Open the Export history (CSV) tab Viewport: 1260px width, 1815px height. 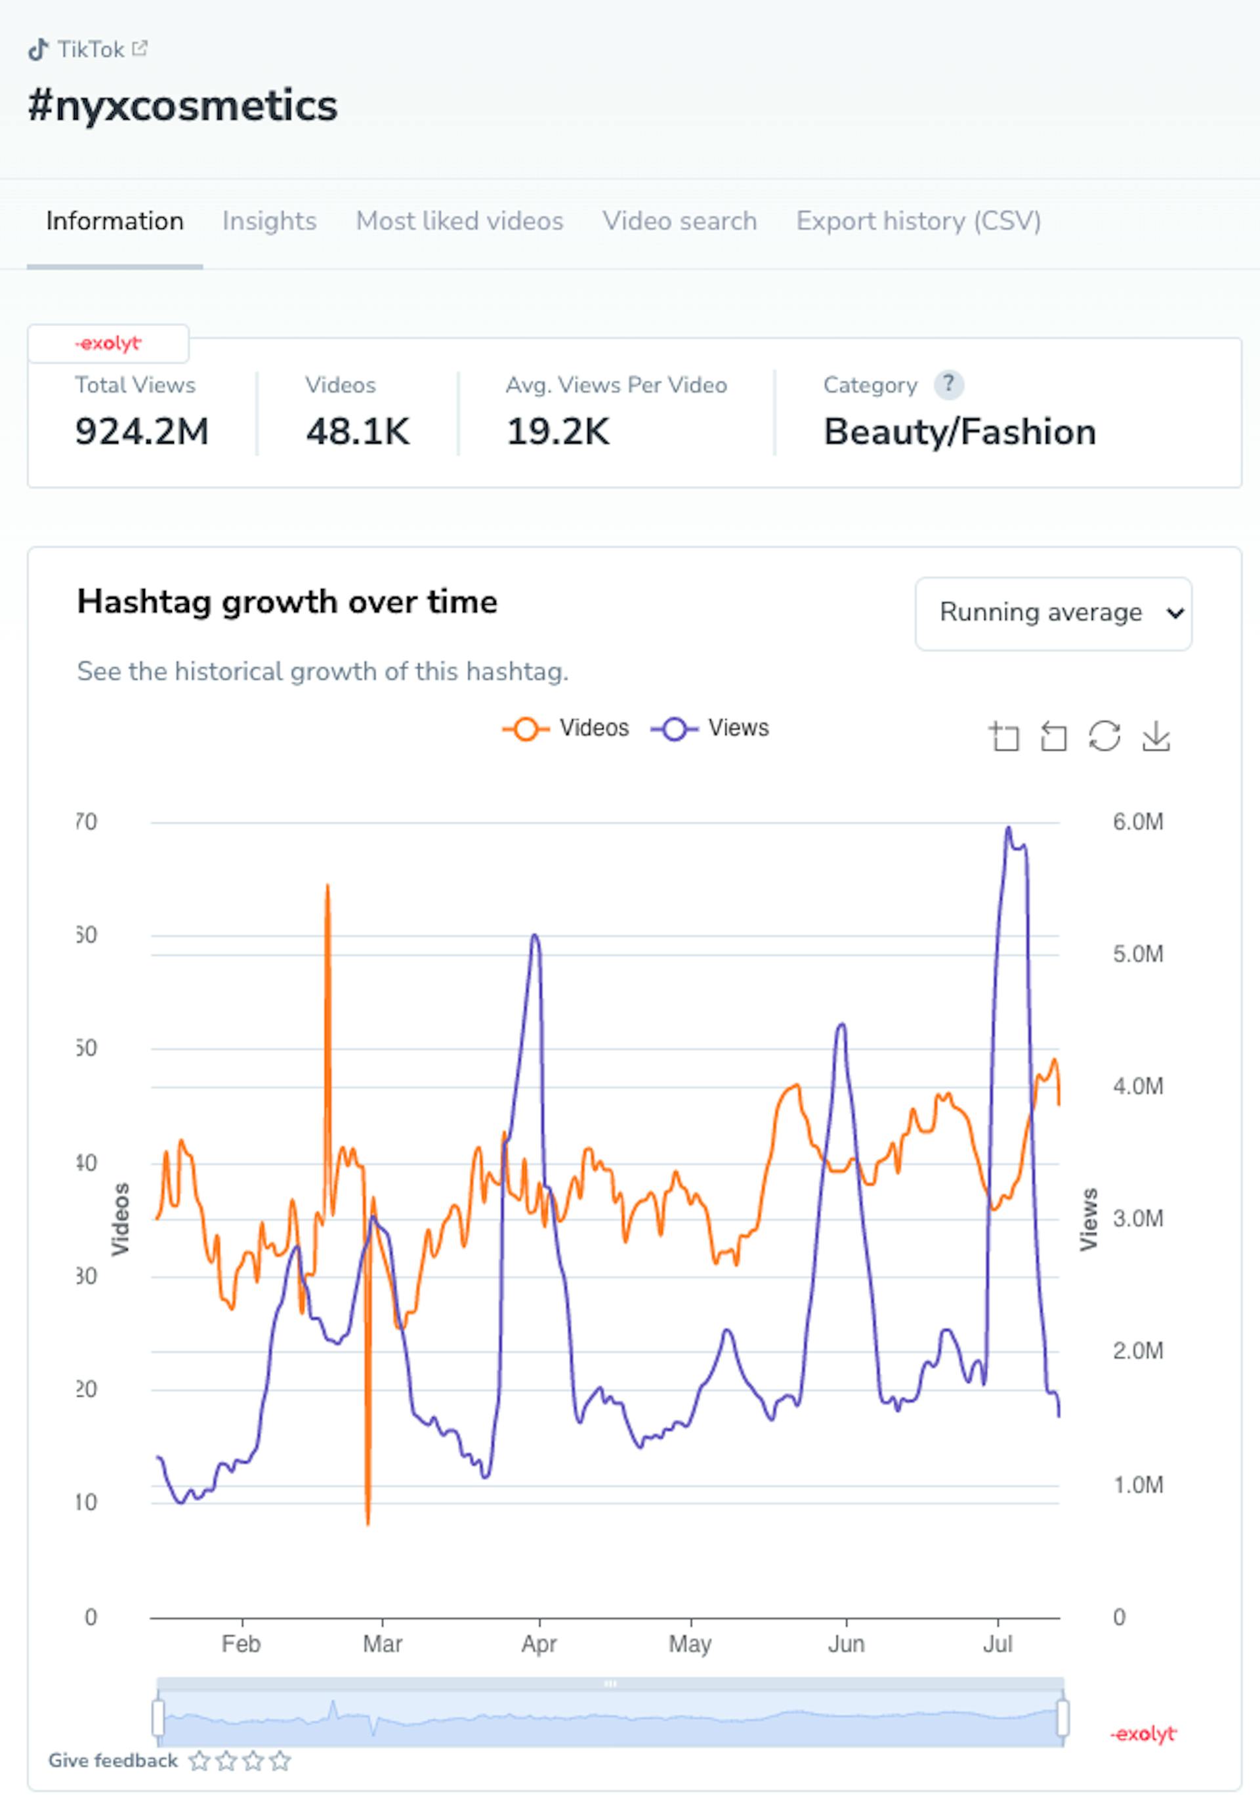[x=918, y=221]
